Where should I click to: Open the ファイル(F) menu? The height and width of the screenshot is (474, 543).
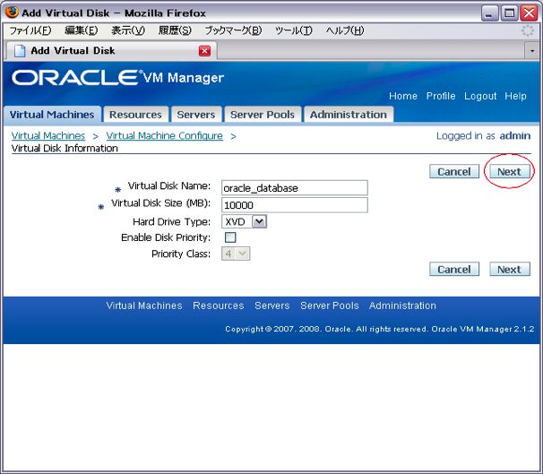click(30, 30)
